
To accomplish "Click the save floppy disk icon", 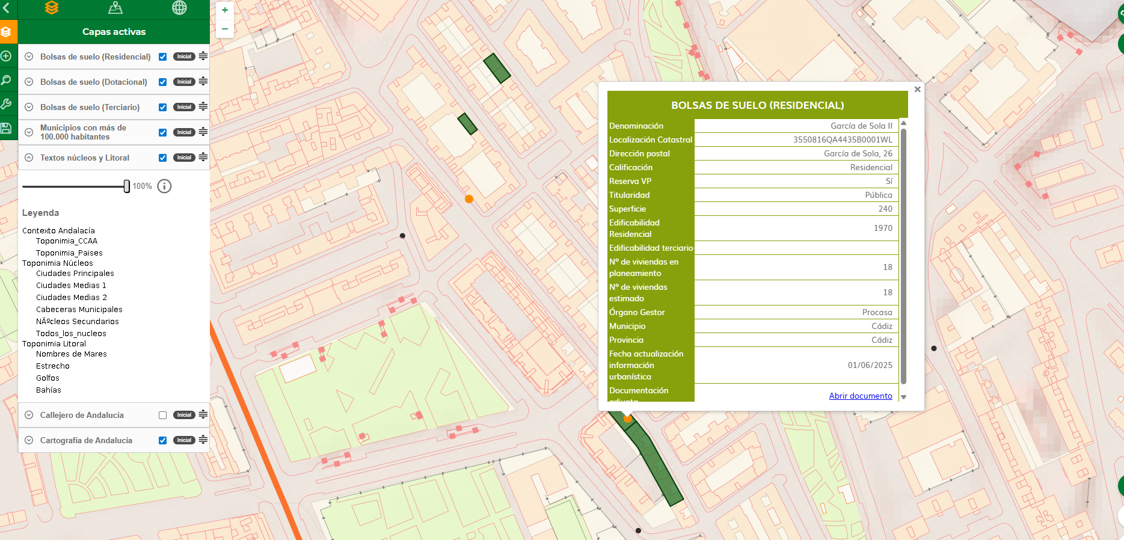I will point(6,128).
